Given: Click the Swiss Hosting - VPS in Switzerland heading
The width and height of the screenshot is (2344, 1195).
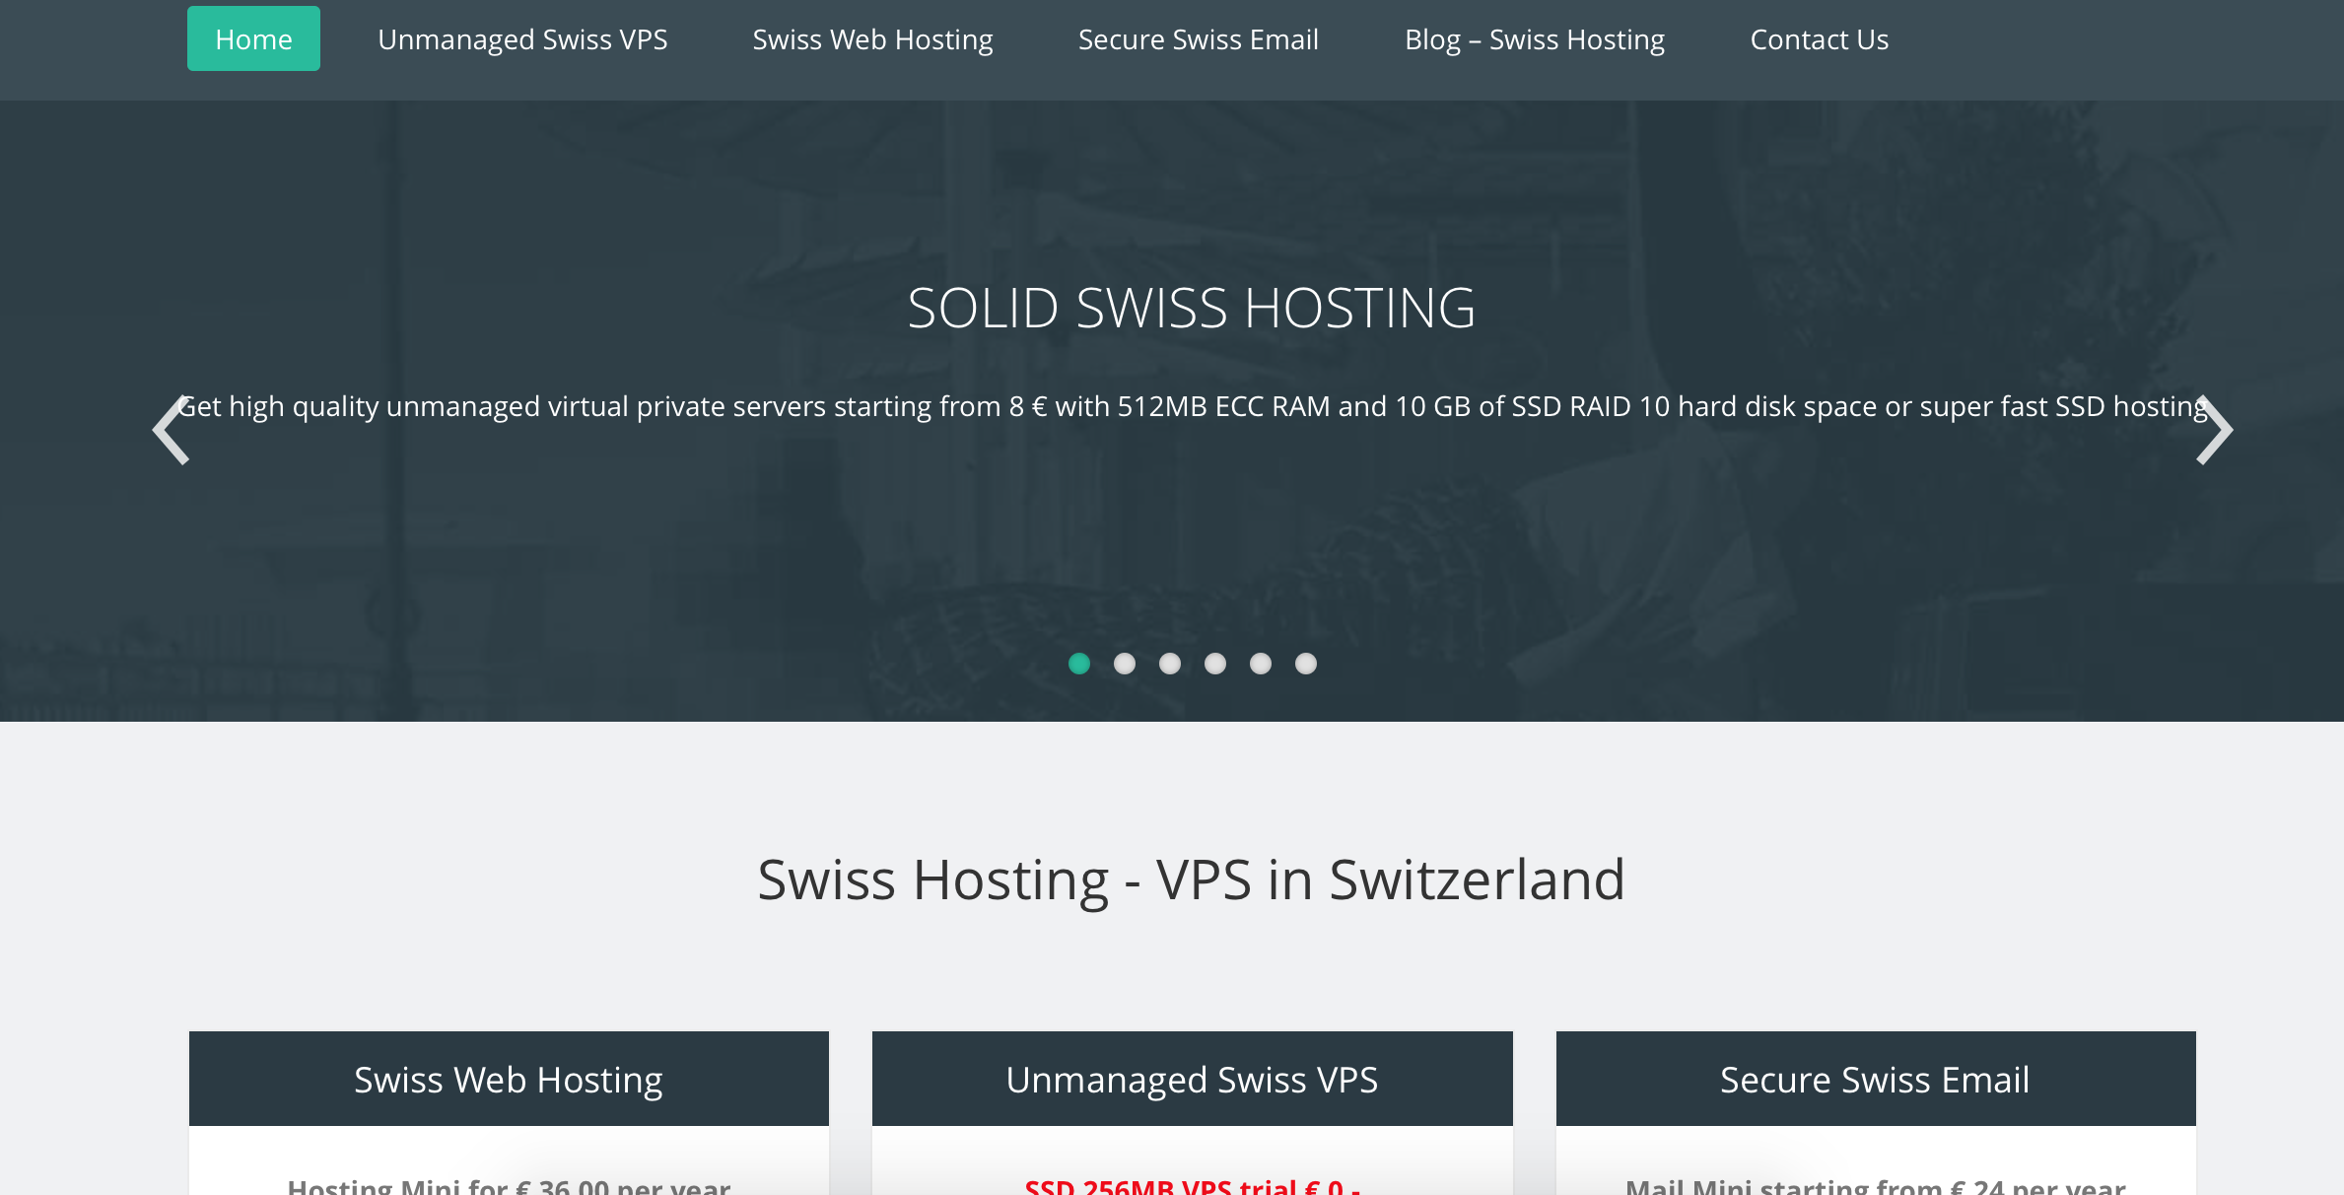Looking at the screenshot, I should click(x=1191, y=879).
